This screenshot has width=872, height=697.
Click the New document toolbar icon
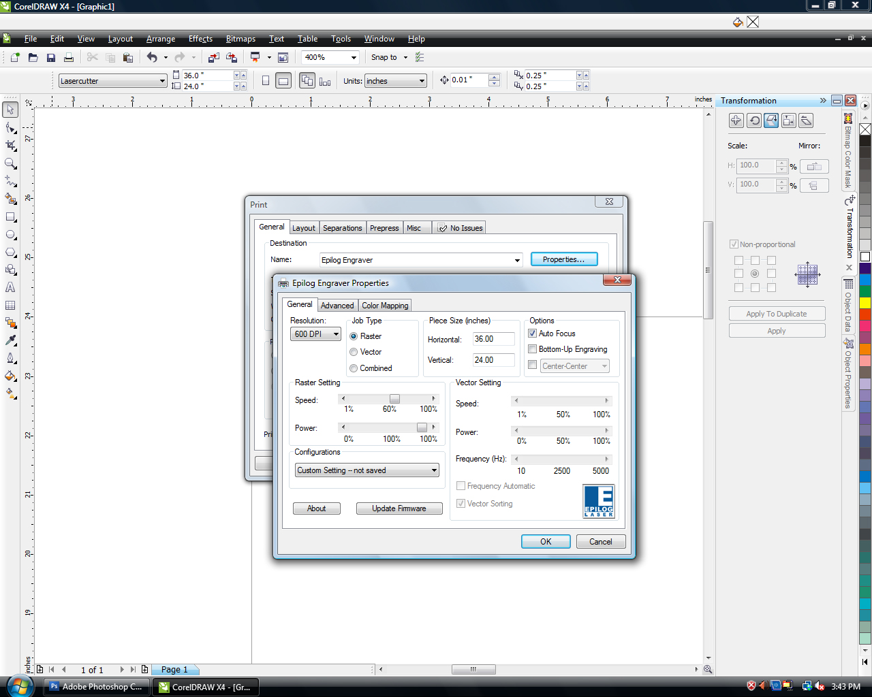[x=15, y=57]
